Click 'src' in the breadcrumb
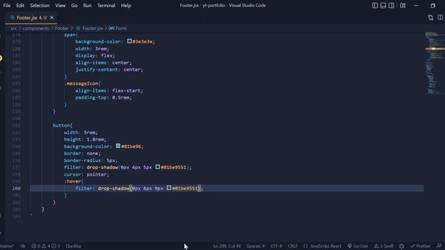This screenshot has width=445, height=250. 14,28
